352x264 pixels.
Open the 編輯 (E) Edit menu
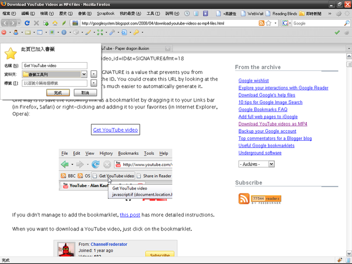[28, 13]
